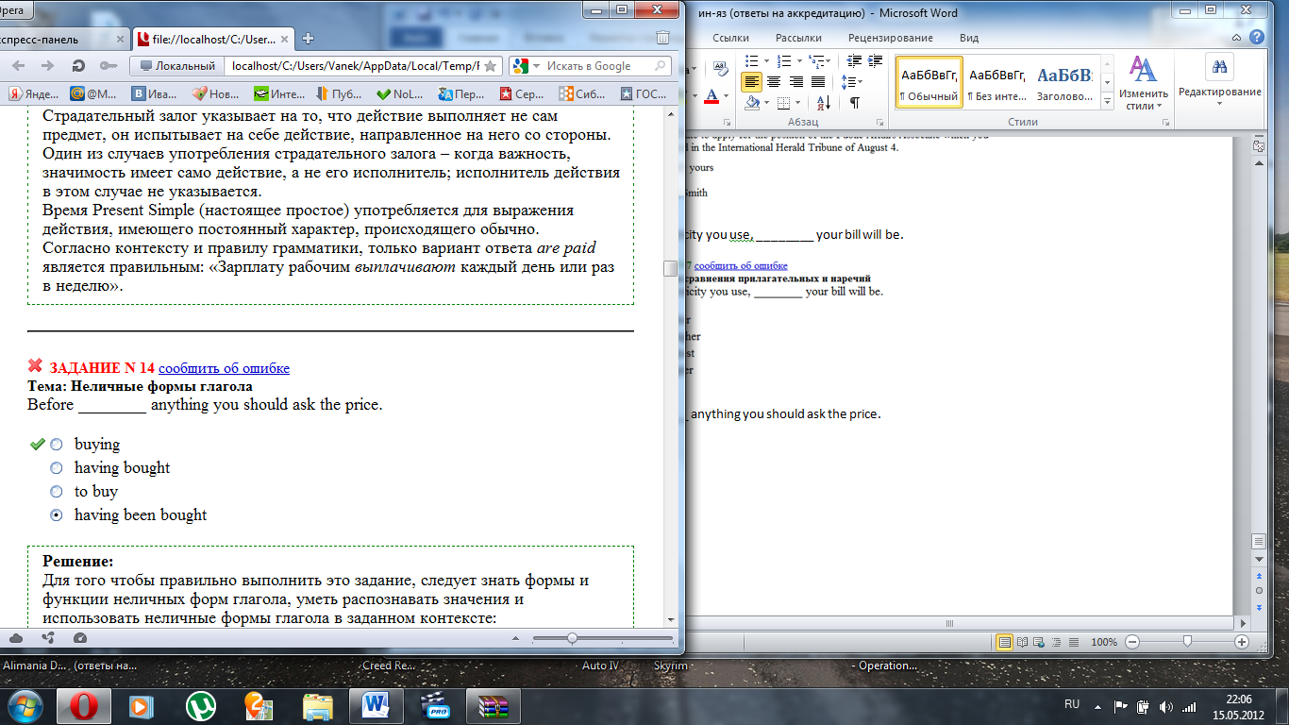Open Opera password wand key icon
The image size is (1289, 725).
[x=108, y=66]
